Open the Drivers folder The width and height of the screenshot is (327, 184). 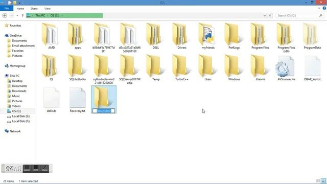pyautogui.click(x=182, y=36)
